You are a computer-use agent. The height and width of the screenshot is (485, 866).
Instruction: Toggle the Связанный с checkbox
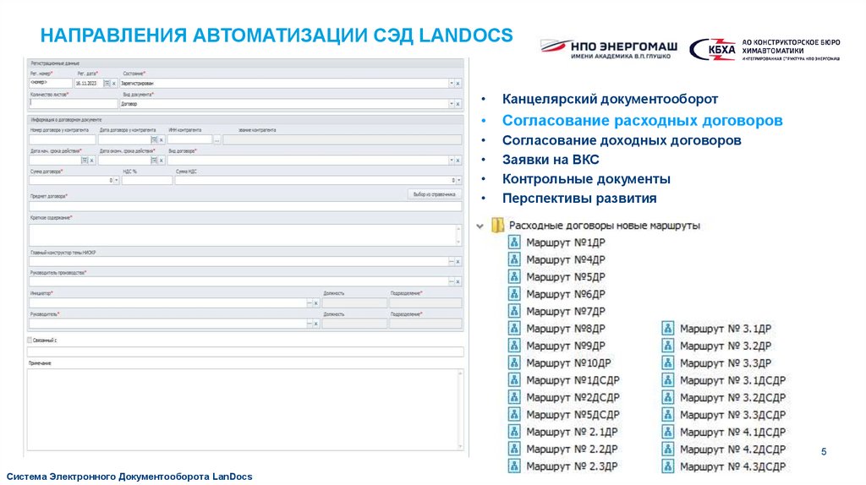[x=31, y=340]
